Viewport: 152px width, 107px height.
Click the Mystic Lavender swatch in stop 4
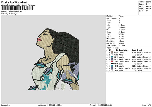tap(111, 59)
